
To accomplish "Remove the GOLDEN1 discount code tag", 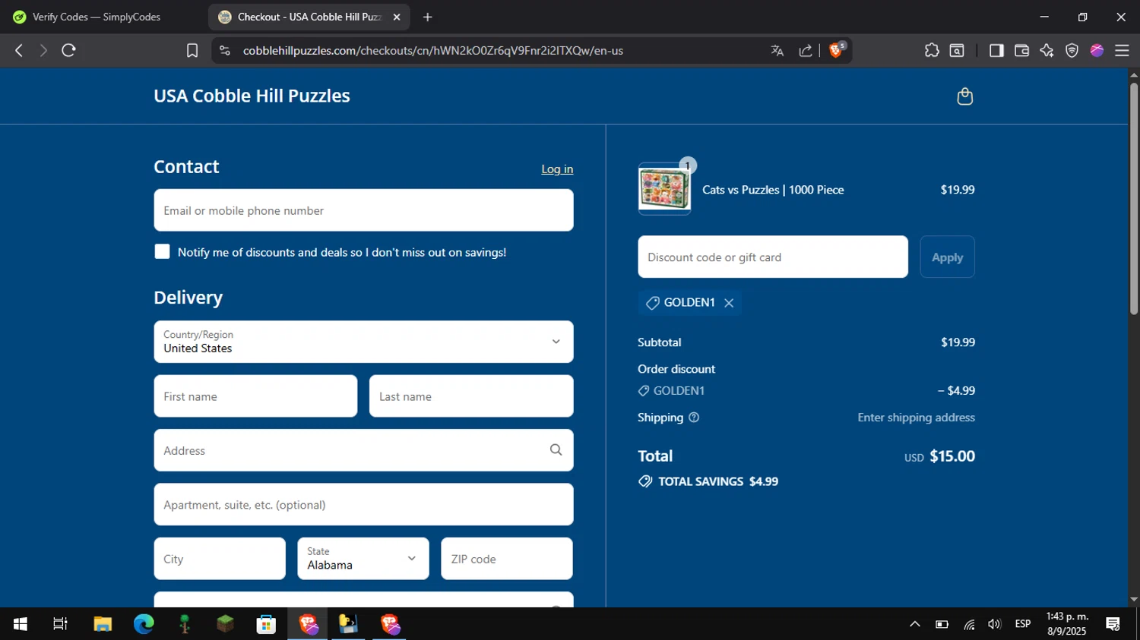I will click(729, 303).
